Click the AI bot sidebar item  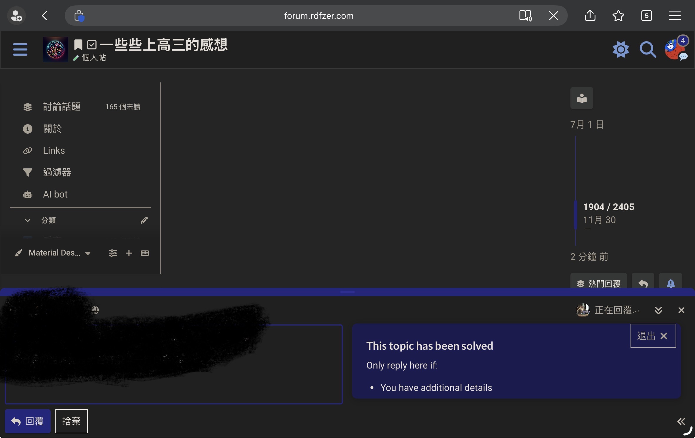pyautogui.click(x=55, y=194)
